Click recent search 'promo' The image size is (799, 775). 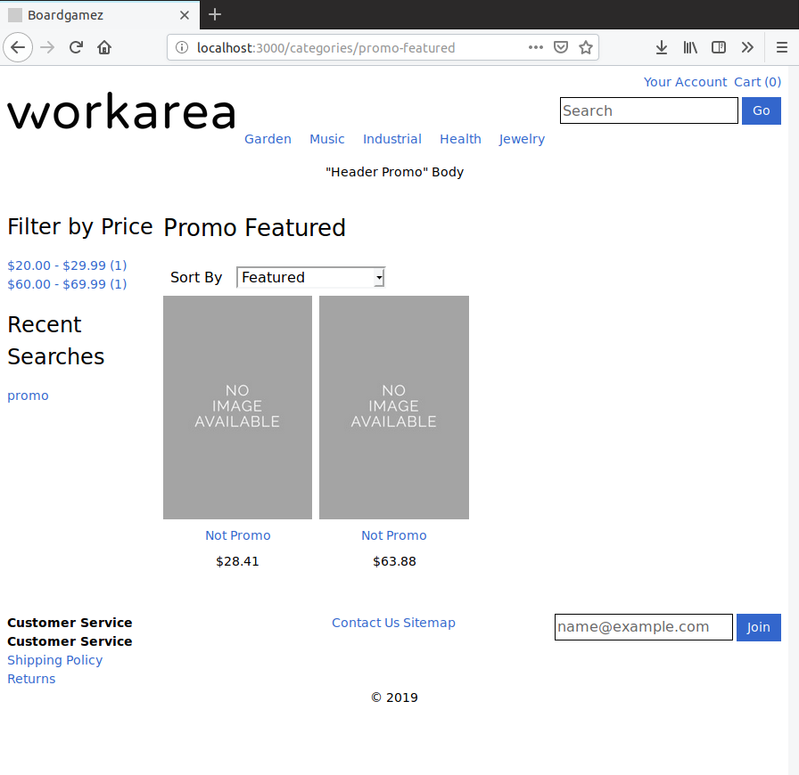[x=28, y=396]
